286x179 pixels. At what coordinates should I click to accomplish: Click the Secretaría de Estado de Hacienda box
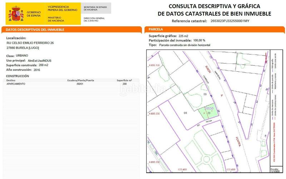click(95, 9)
